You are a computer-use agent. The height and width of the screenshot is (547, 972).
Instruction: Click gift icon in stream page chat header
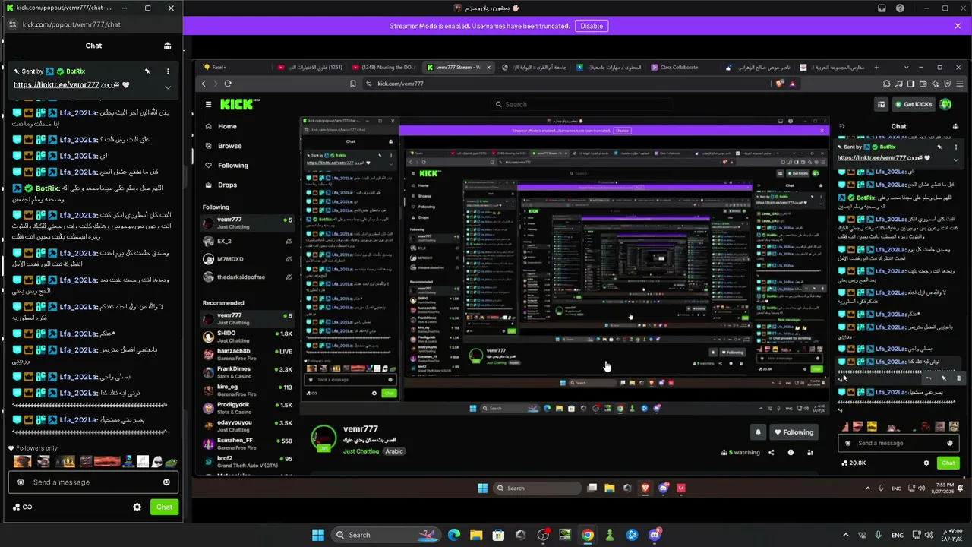click(x=955, y=126)
